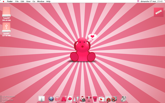Open the iMac computer icon in Dock
Viewport: 165px width, 103px height.
(x=42, y=99)
